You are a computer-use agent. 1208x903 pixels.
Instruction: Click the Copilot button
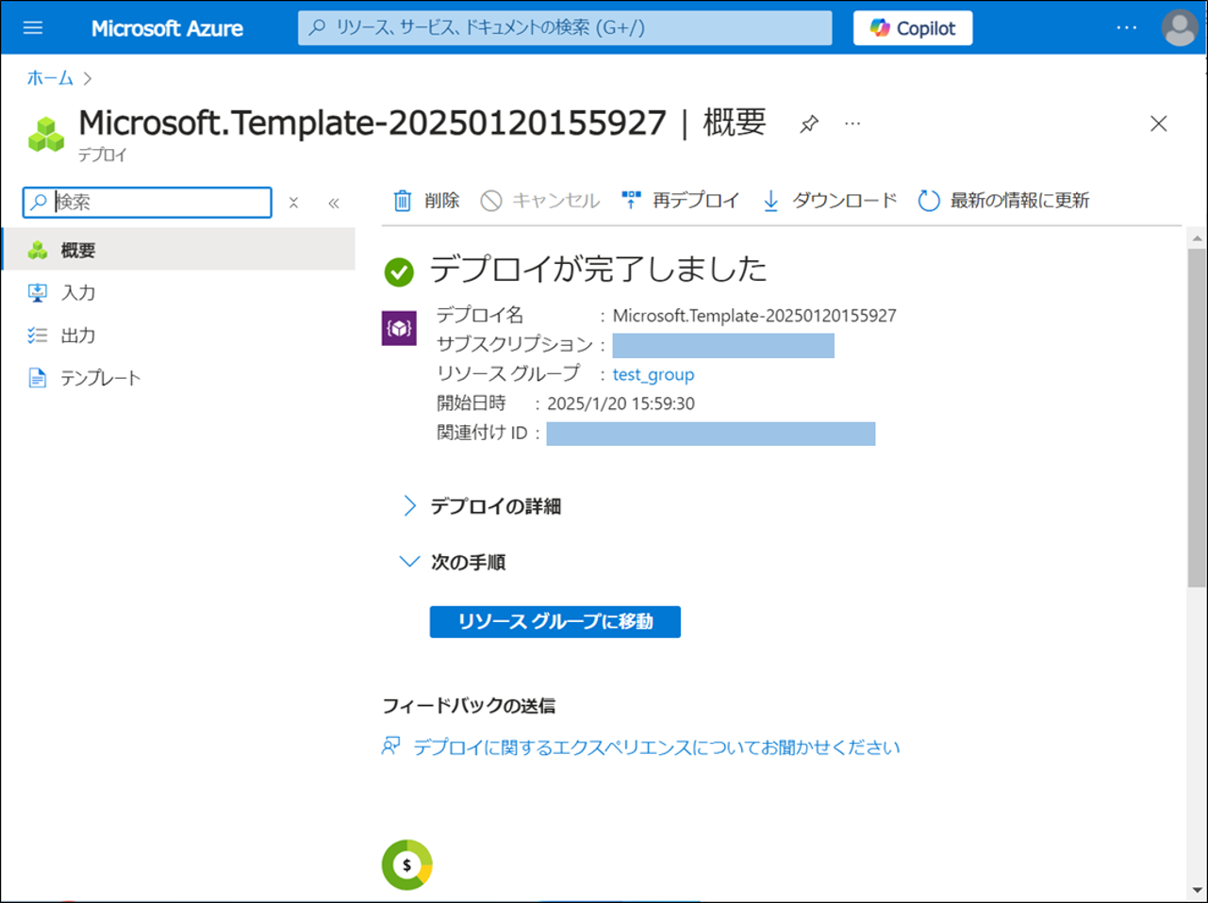tap(912, 28)
